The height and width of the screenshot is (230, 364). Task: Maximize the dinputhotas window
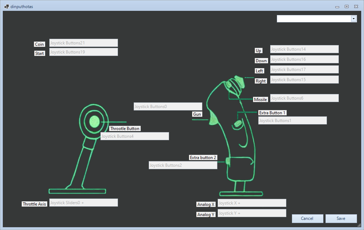(346, 7)
